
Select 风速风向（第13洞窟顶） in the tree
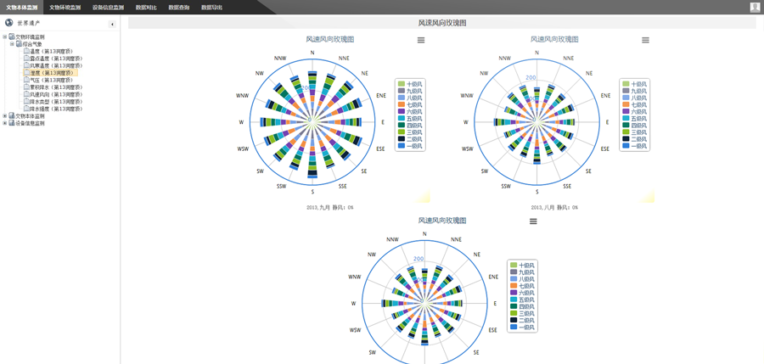tap(56, 95)
